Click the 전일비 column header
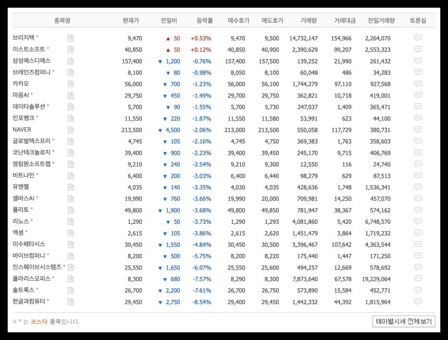The image size is (448, 340). coord(169,21)
